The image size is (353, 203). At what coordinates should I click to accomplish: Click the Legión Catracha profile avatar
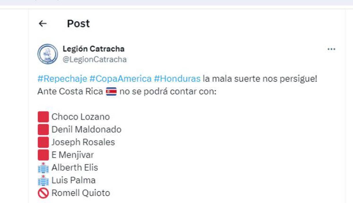(47, 54)
